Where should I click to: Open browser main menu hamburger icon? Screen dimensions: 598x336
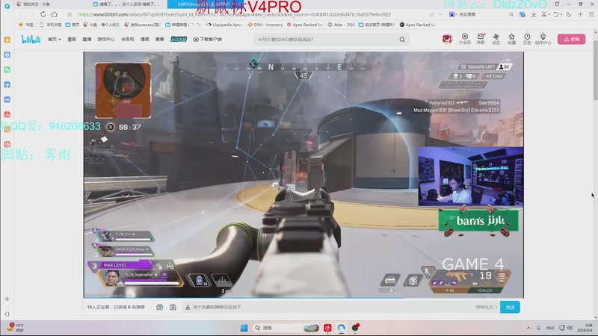(x=591, y=14)
